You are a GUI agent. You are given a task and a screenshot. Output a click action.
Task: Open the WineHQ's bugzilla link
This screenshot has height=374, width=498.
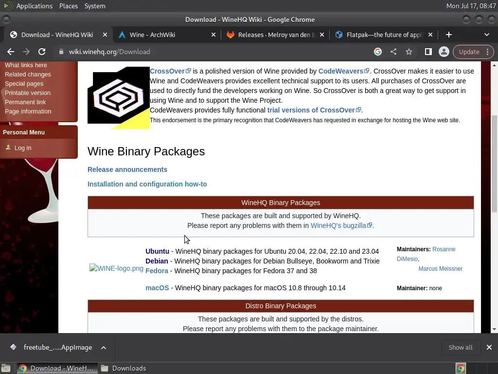341,225
